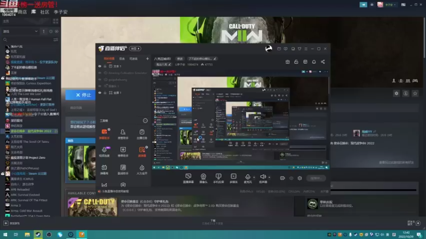Open the Danmu assistant tool in toolbox
This screenshot has width=426, height=239.
tap(104, 134)
